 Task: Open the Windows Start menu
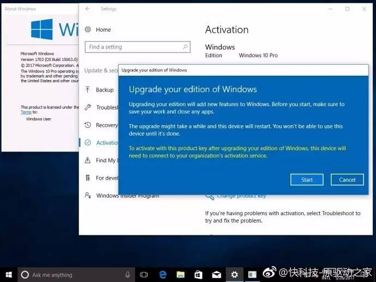[9, 275]
